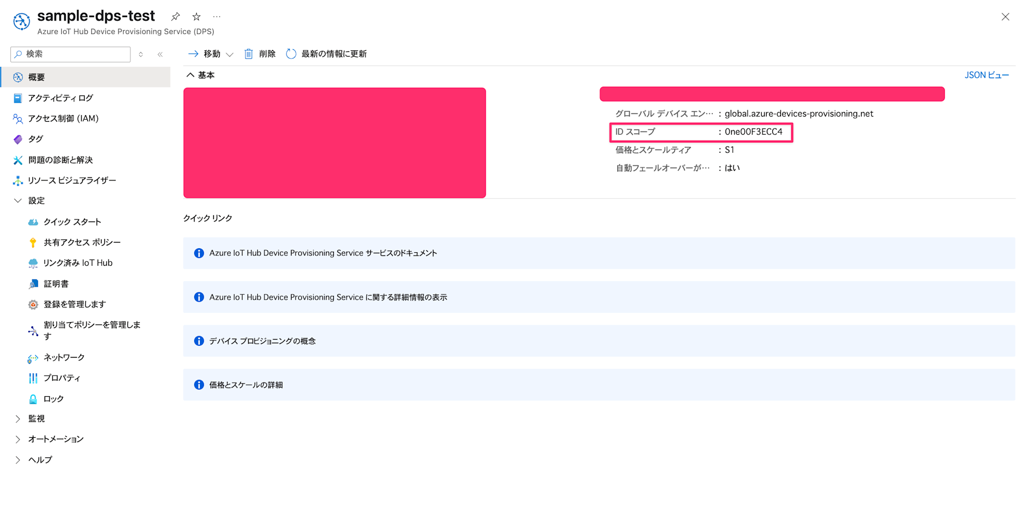The image size is (1027, 518).
Task: Click info icon beside デバイス プロビジョニングの概念
Action: click(x=199, y=341)
